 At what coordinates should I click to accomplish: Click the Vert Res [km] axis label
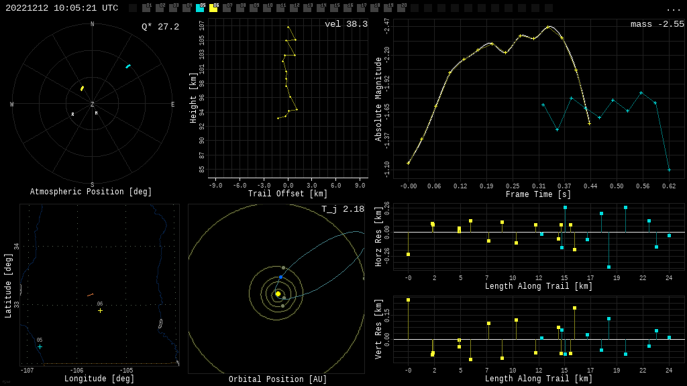point(378,329)
